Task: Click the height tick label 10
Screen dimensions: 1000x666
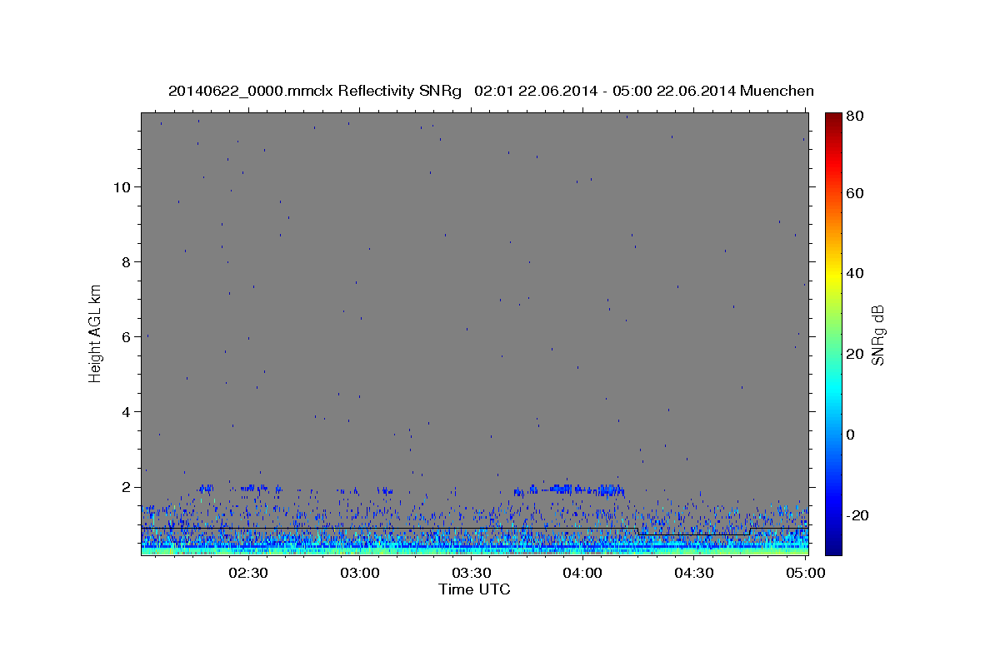Action: [x=122, y=186]
